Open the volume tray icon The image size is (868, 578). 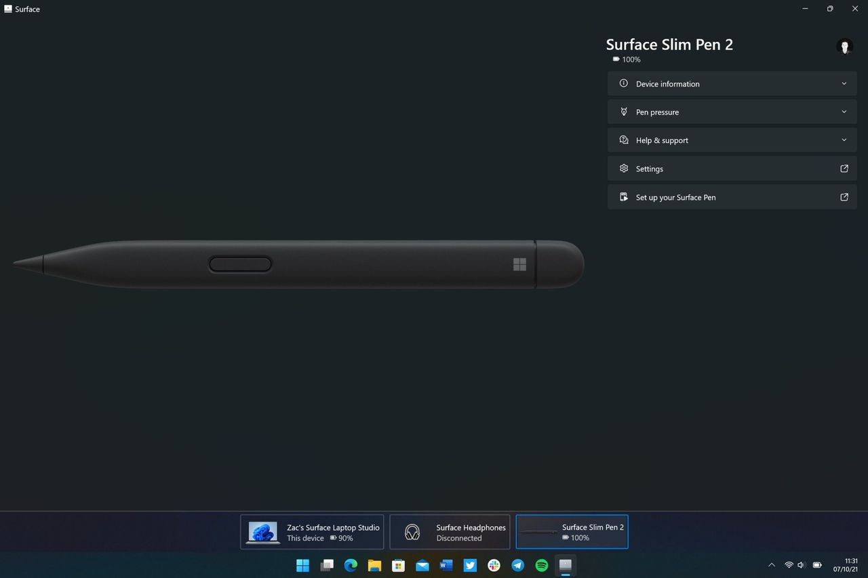tap(802, 565)
